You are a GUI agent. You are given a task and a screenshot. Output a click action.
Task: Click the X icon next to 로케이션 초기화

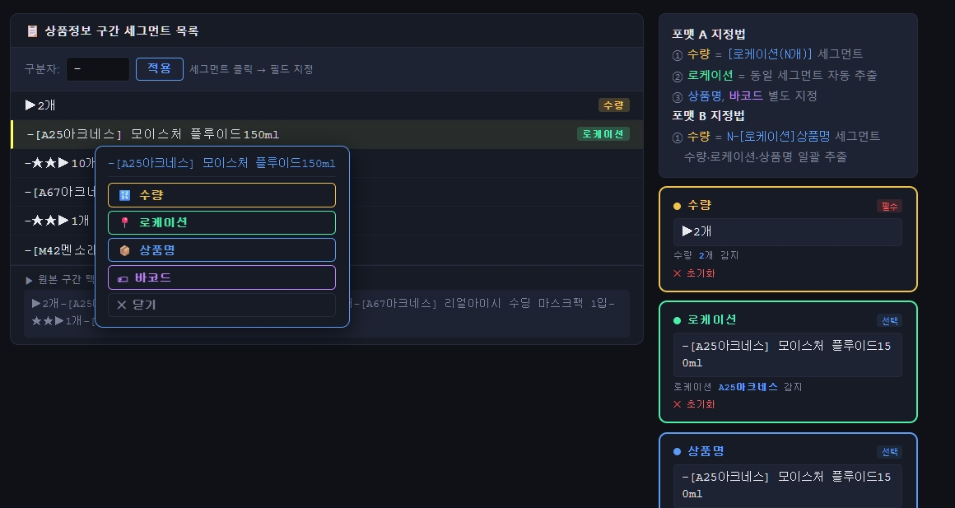click(678, 404)
